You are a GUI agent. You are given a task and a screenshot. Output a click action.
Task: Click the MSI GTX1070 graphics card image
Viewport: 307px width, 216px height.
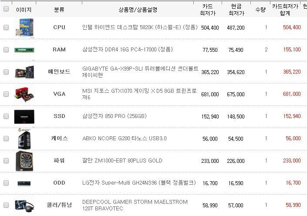pyautogui.click(x=24, y=94)
